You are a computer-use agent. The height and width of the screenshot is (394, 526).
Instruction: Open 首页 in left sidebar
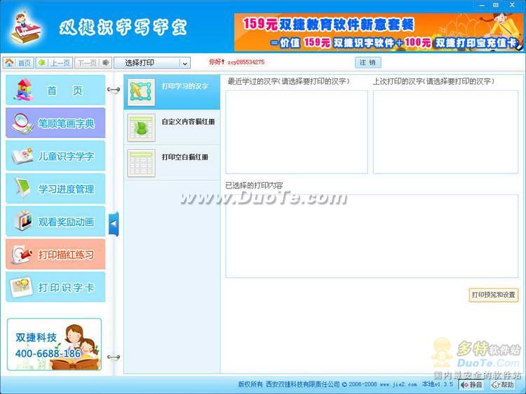55,90
